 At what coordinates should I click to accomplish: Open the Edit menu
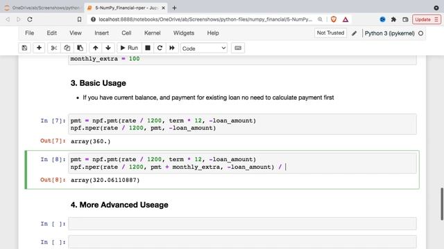coord(51,33)
